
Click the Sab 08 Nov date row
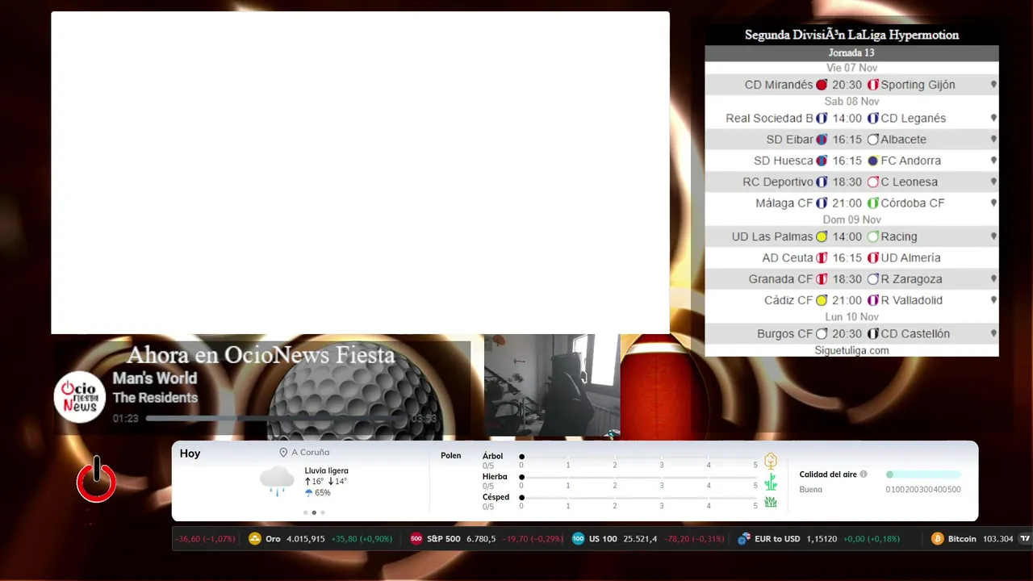[x=851, y=102]
